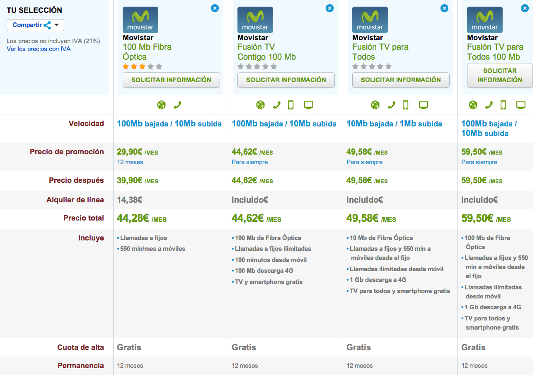The width and height of the screenshot is (535, 376).
Task: Open the 'Fusión TV para Todos' plan title
Action: pos(380,52)
